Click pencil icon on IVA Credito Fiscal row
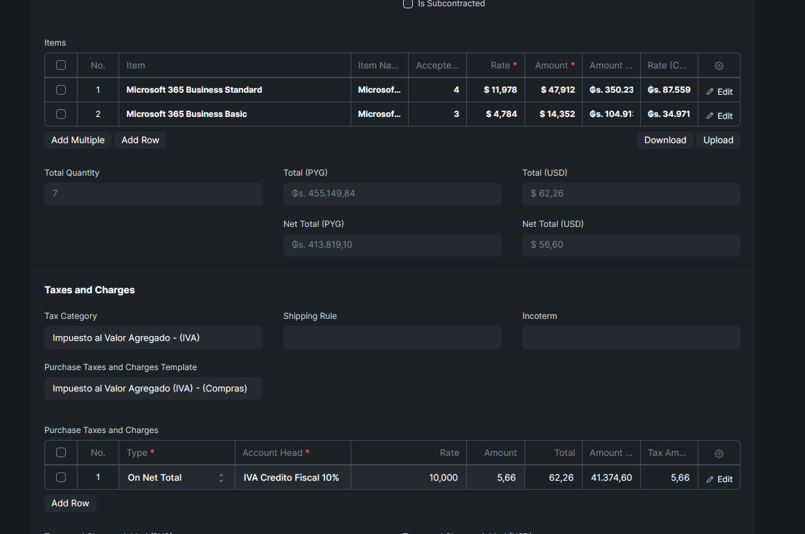805x534 pixels. pyautogui.click(x=710, y=479)
